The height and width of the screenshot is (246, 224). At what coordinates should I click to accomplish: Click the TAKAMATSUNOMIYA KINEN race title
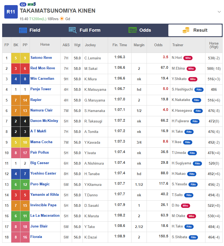(58, 11)
